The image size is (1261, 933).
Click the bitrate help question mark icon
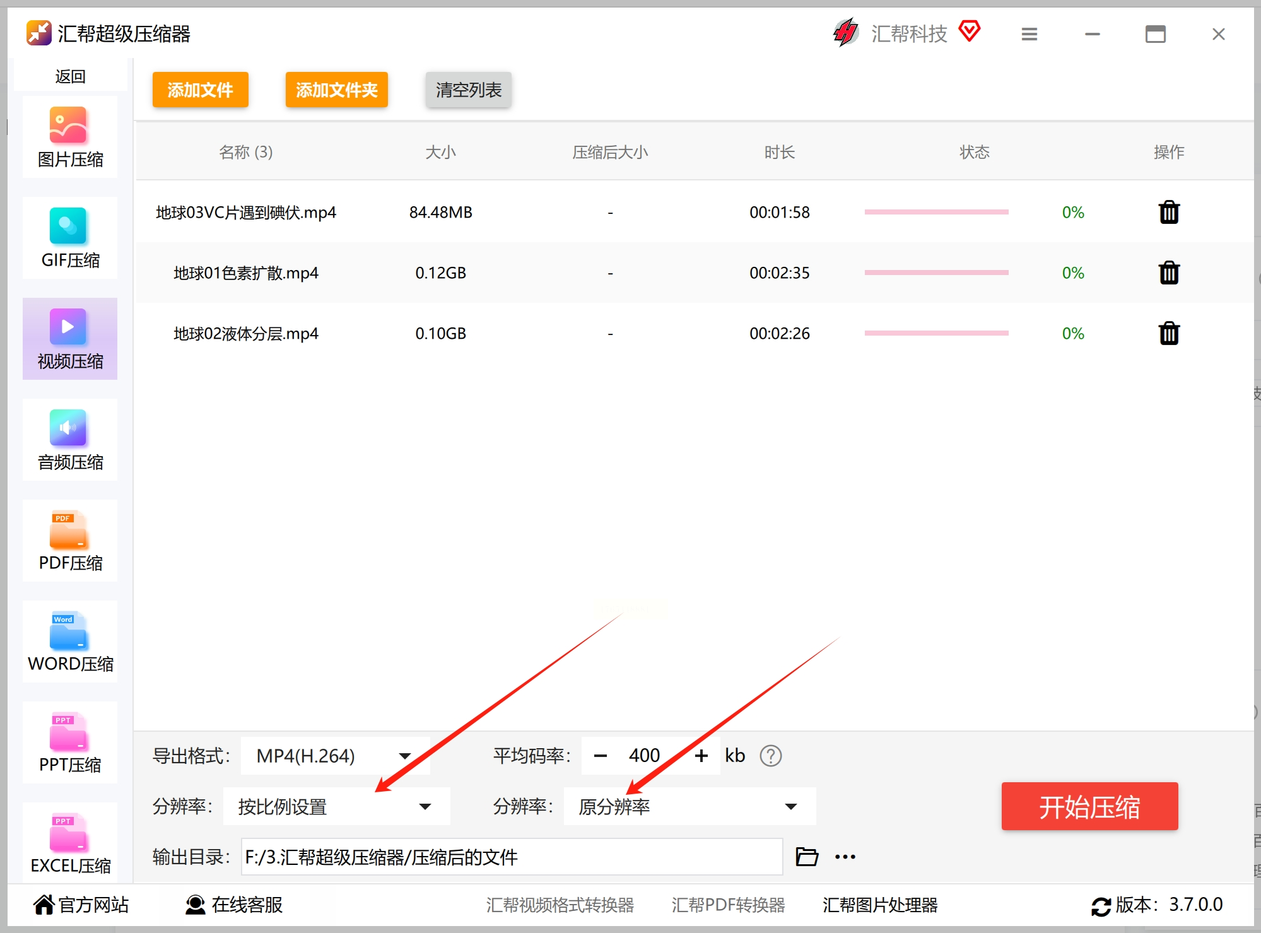[770, 756]
